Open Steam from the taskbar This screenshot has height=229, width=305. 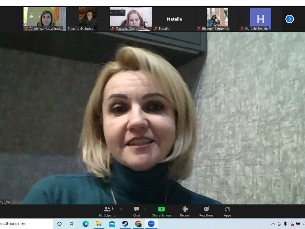tap(125, 224)
